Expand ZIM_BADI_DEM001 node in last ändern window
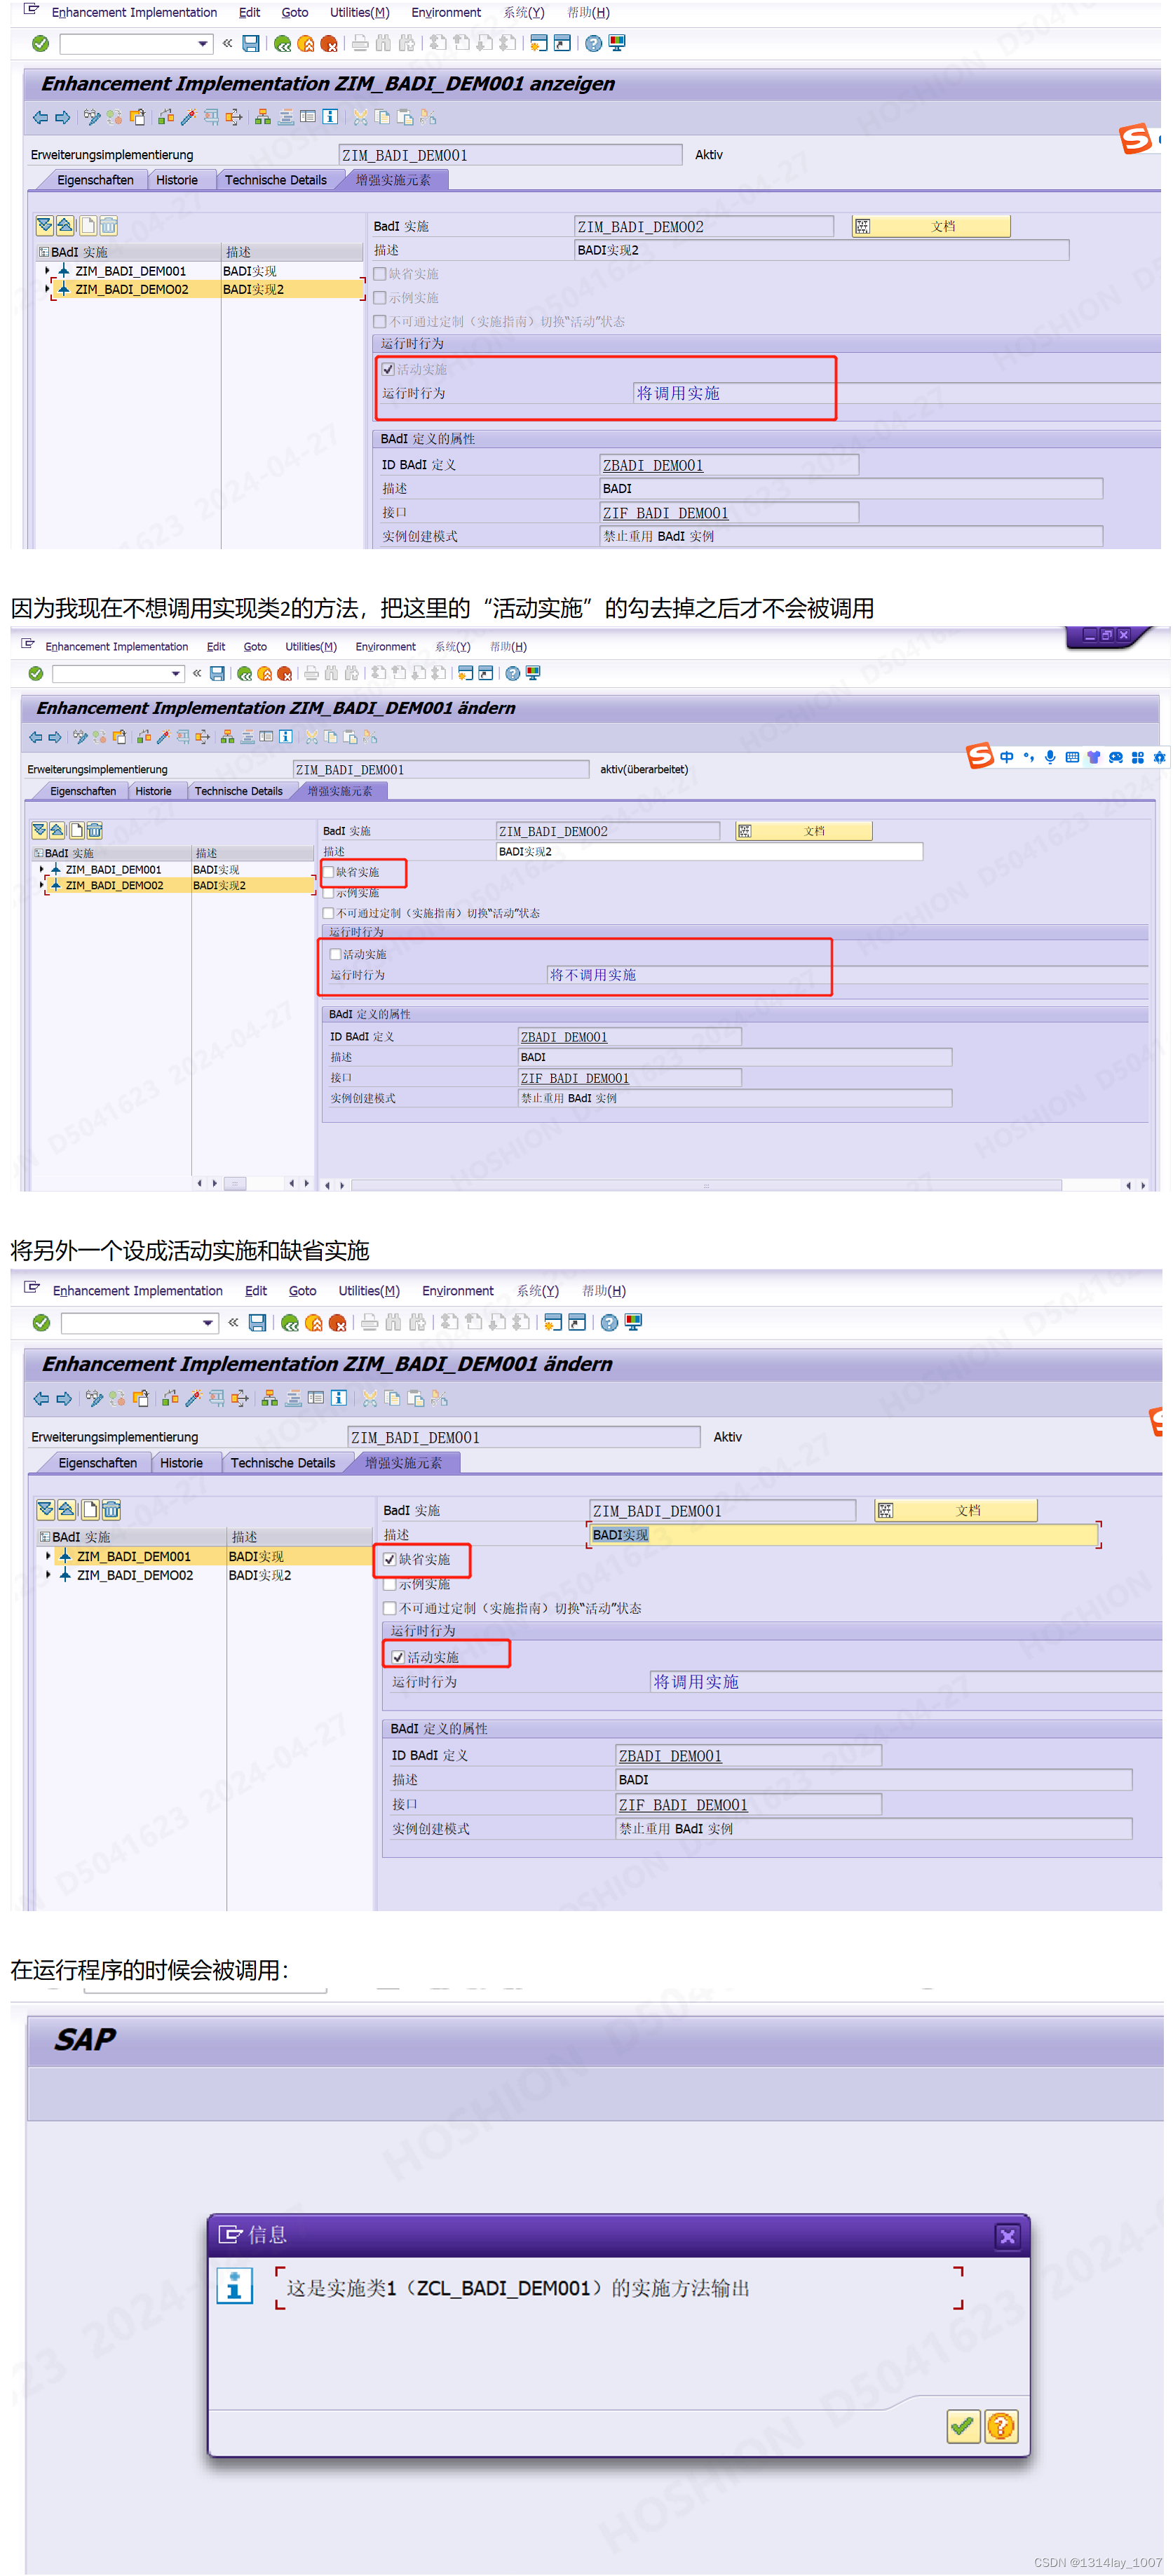Viewport: 1173px width, 2576px height. (48, 1557)
